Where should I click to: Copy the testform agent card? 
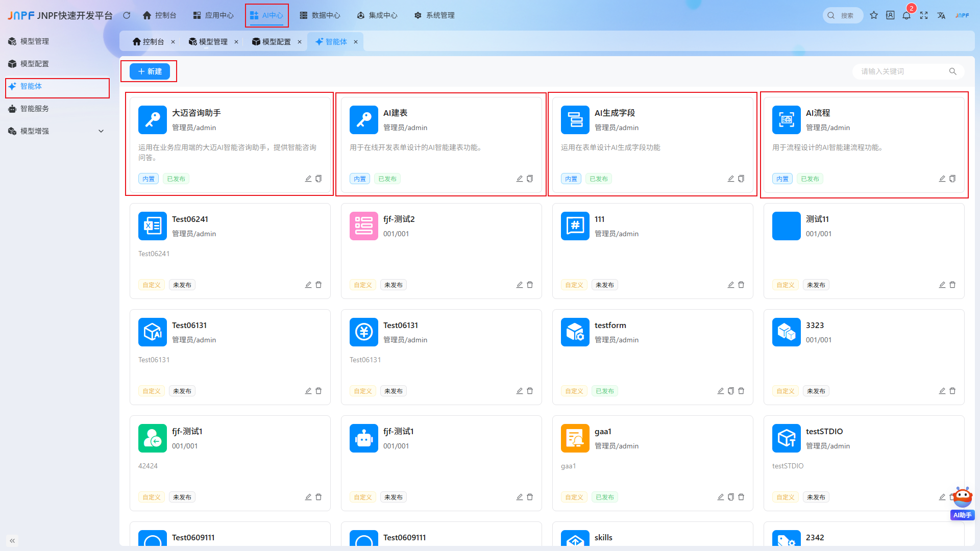(x=731, y=391)
